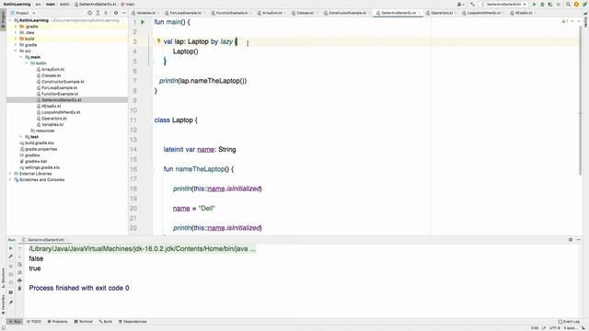This screenshot has width=589, height=331.
Task: Expand External Libraries node
Action: 10,174
